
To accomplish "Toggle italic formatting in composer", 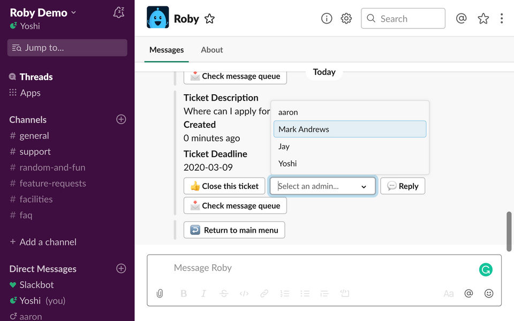I will point(203,293).
